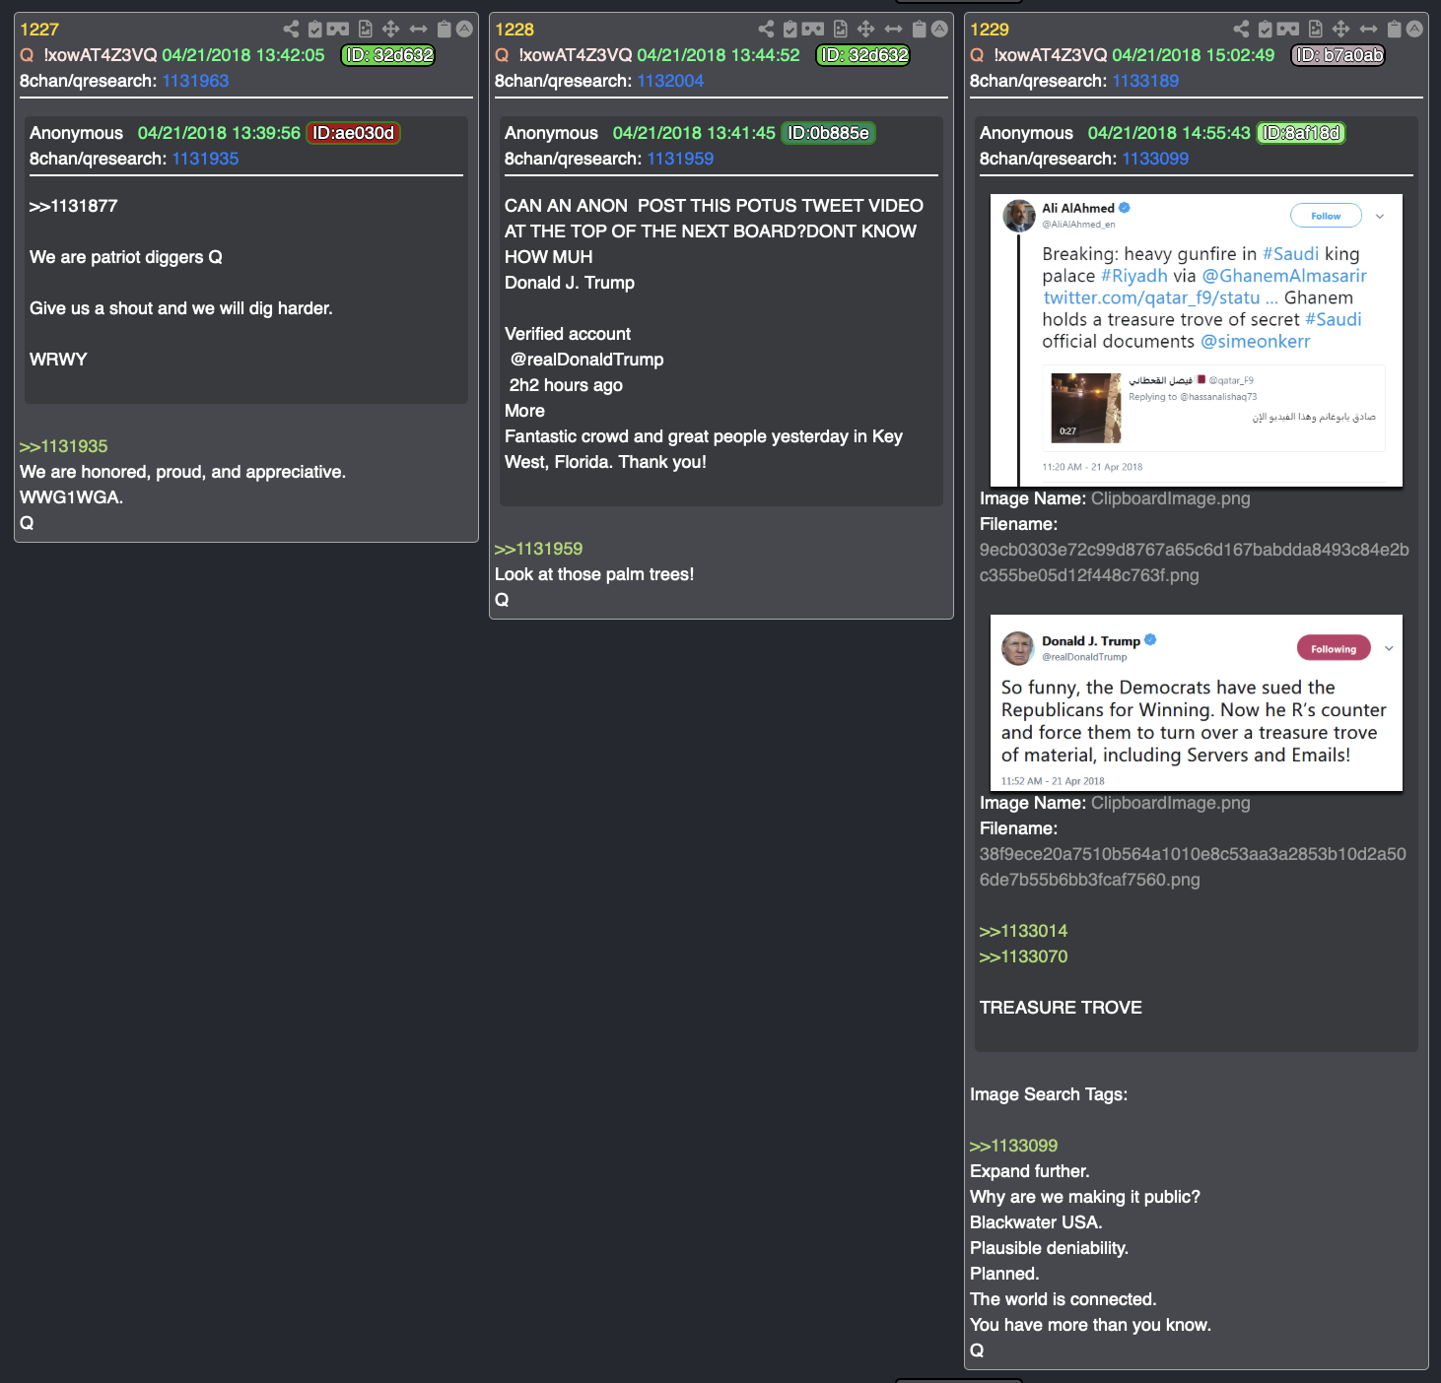Click the Image Search Tags label
The height and width of the screenshot is (1383, 1441).
(x=1049, y=1094)
